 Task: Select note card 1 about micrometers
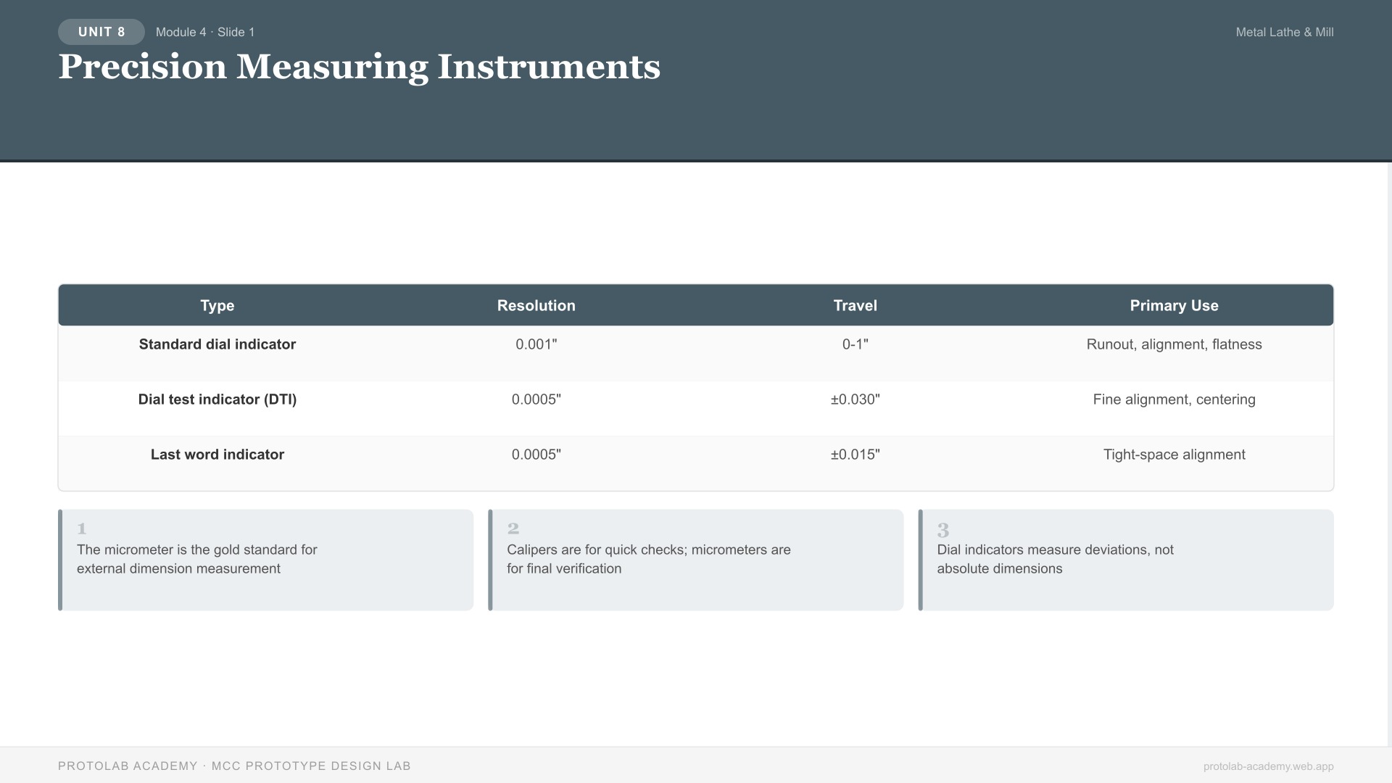click(266, 559)
